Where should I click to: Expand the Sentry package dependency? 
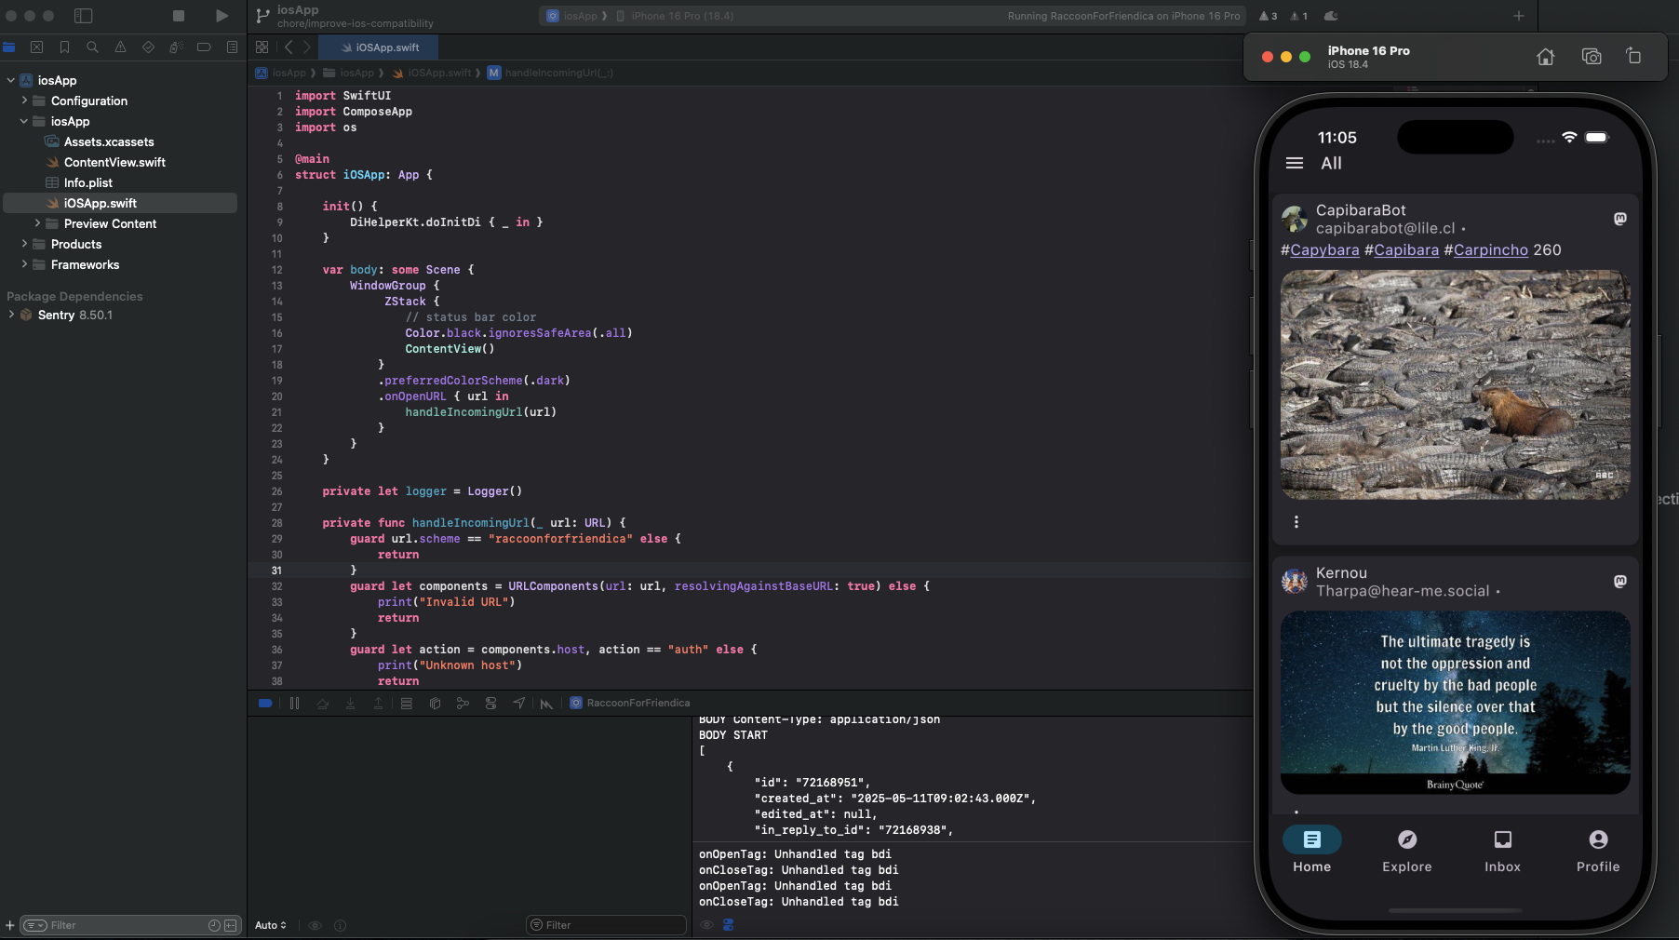[x=11, y=315]
